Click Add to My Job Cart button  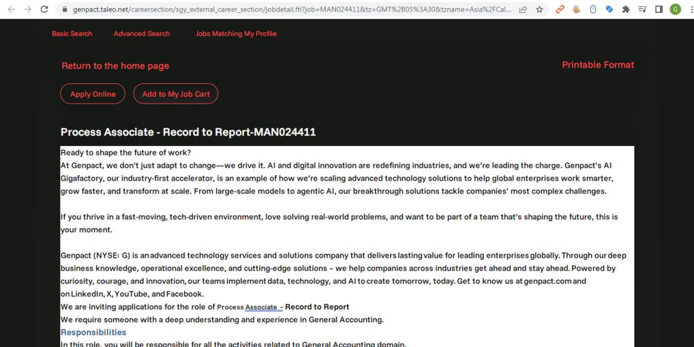176,93
